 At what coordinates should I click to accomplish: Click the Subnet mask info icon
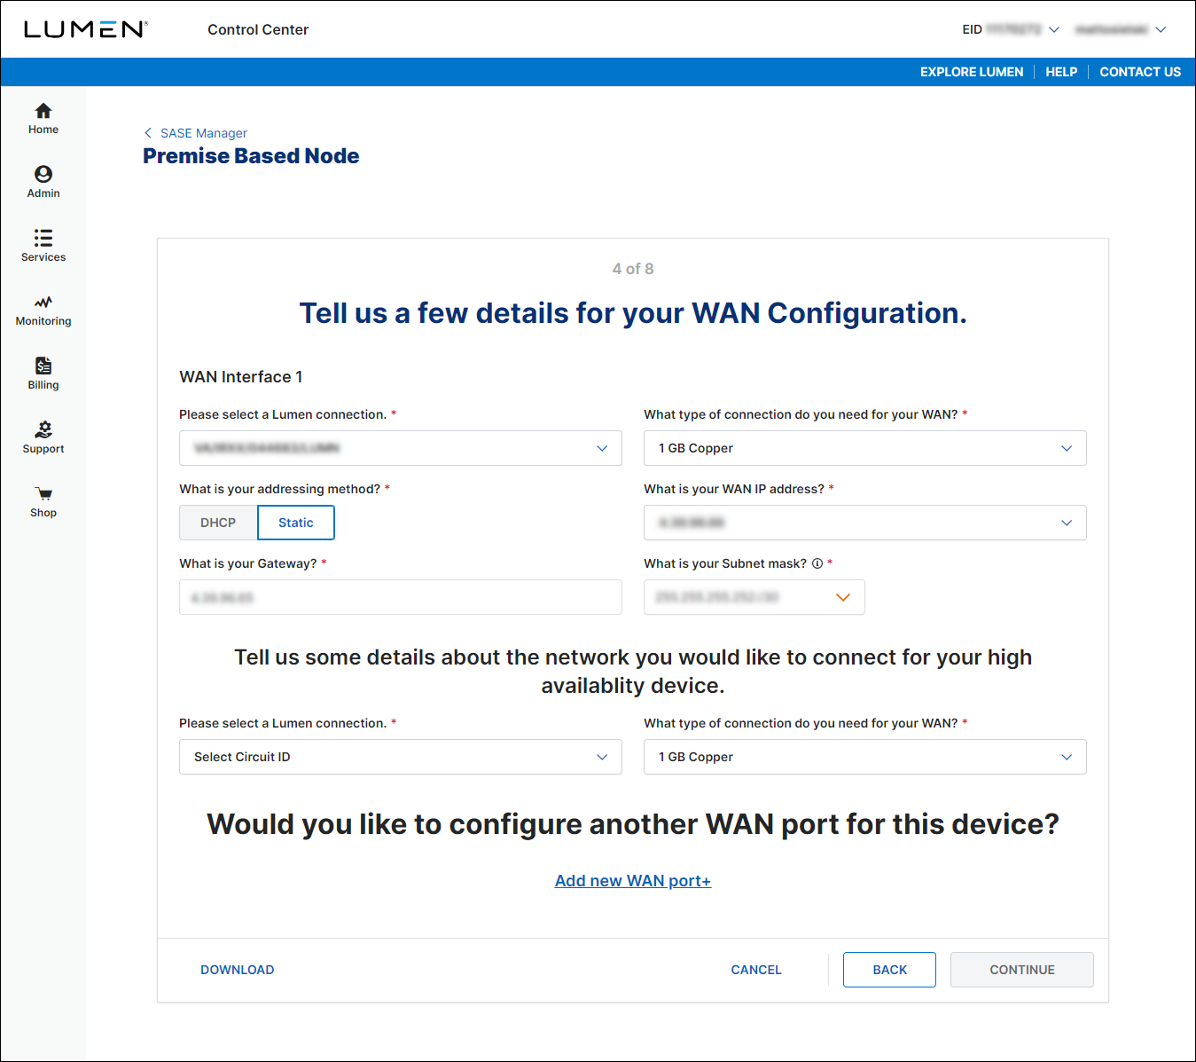(x=817, y=563)
